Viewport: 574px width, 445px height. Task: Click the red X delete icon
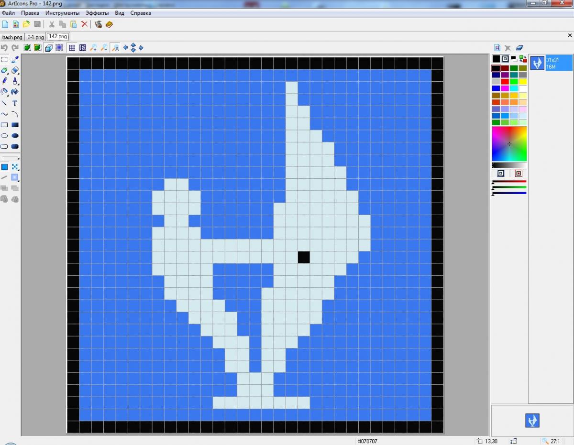(x=85, y=24)
